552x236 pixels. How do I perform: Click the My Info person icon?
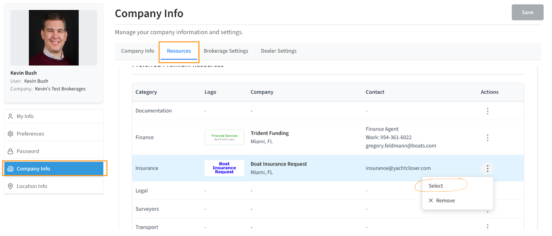point(10,116)
